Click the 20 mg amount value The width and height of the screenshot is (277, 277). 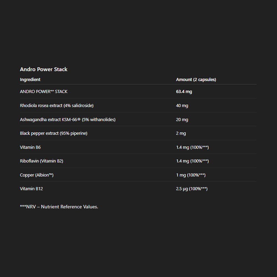click(182, 120)
